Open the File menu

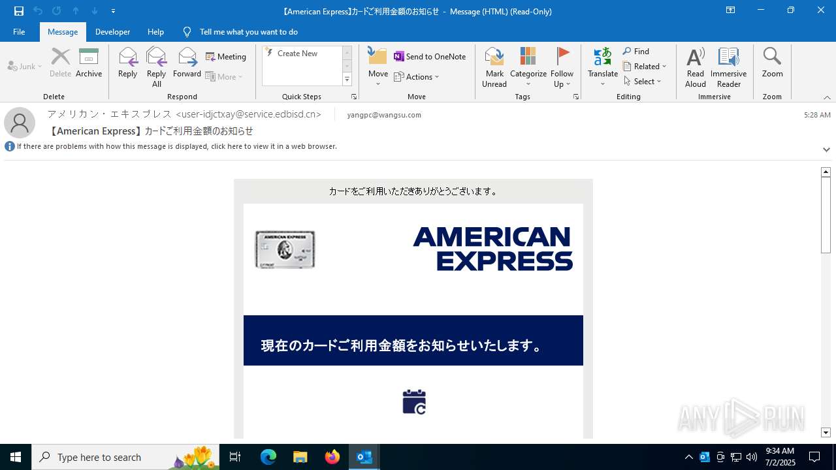pyautogui.click(x=19, y=32)
